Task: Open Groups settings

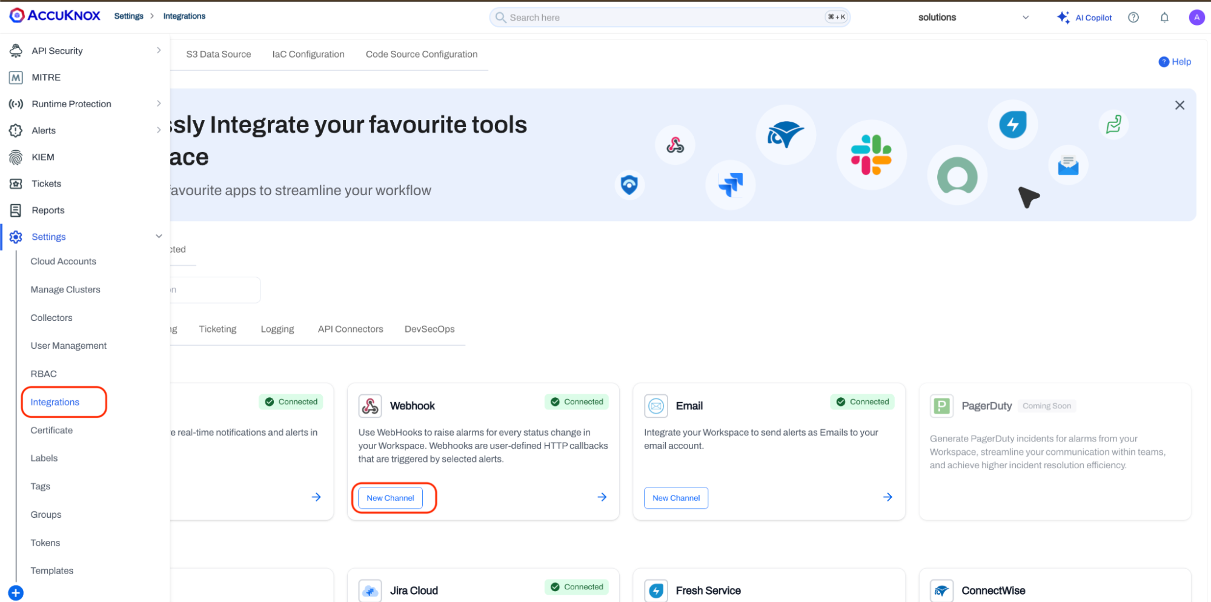Action: [x=46, y=515]
